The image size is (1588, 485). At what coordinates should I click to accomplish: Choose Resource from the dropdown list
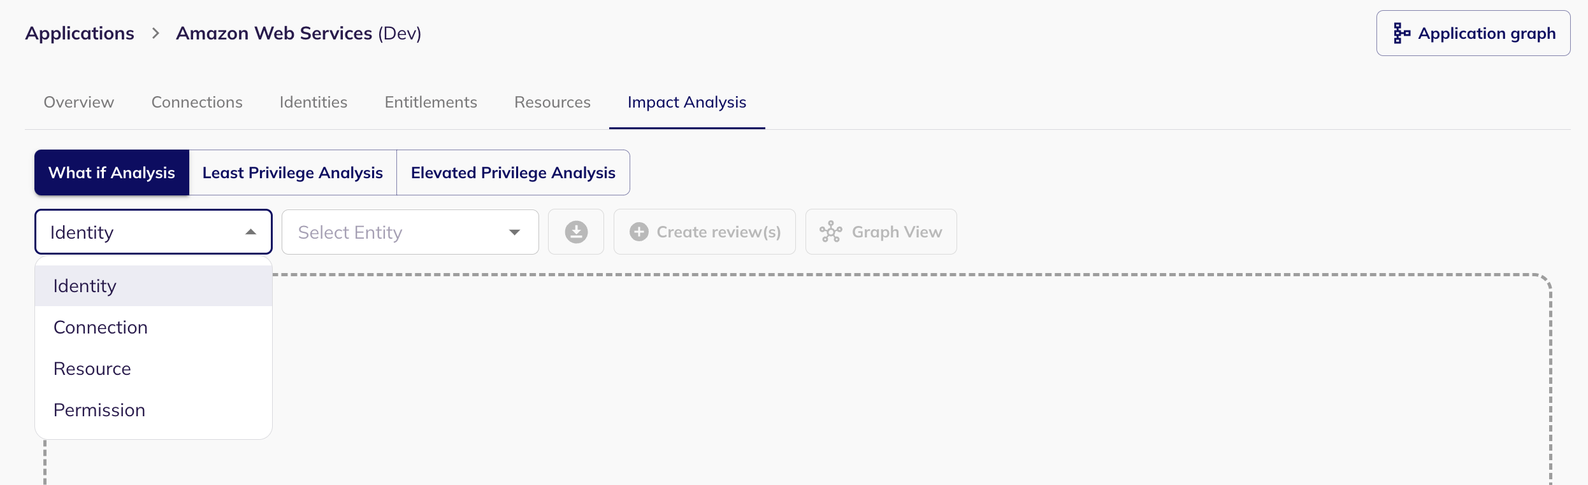tap(92, 369)
